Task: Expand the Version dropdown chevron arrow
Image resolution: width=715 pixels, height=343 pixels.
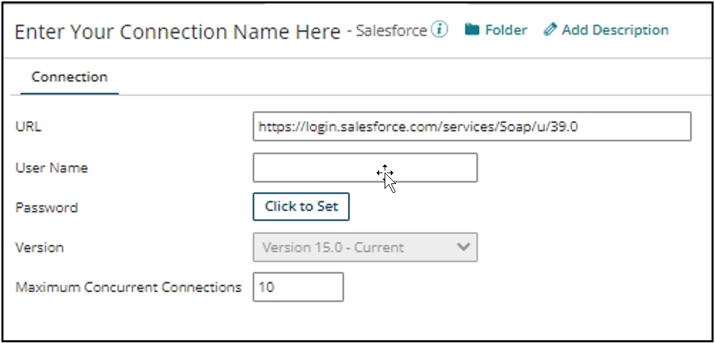Action: pos(463,247)
